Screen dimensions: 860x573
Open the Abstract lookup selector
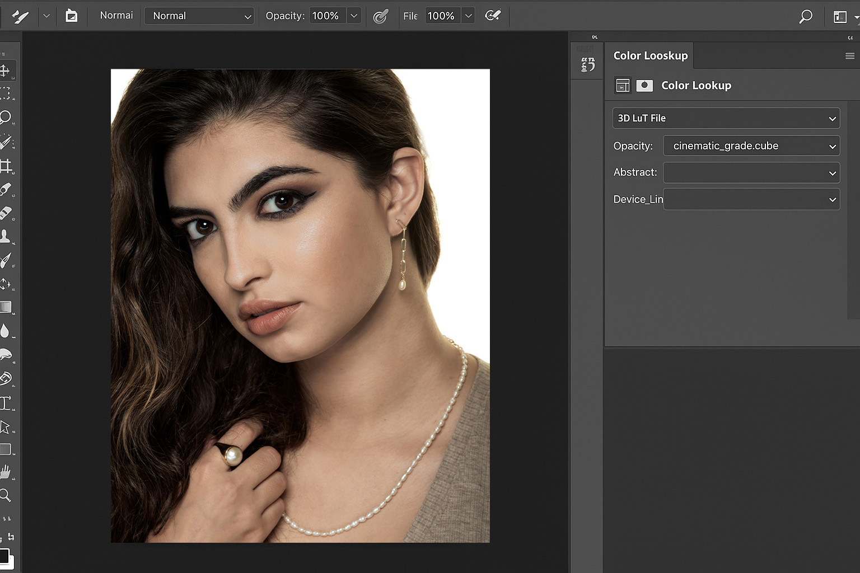point(751,172)
